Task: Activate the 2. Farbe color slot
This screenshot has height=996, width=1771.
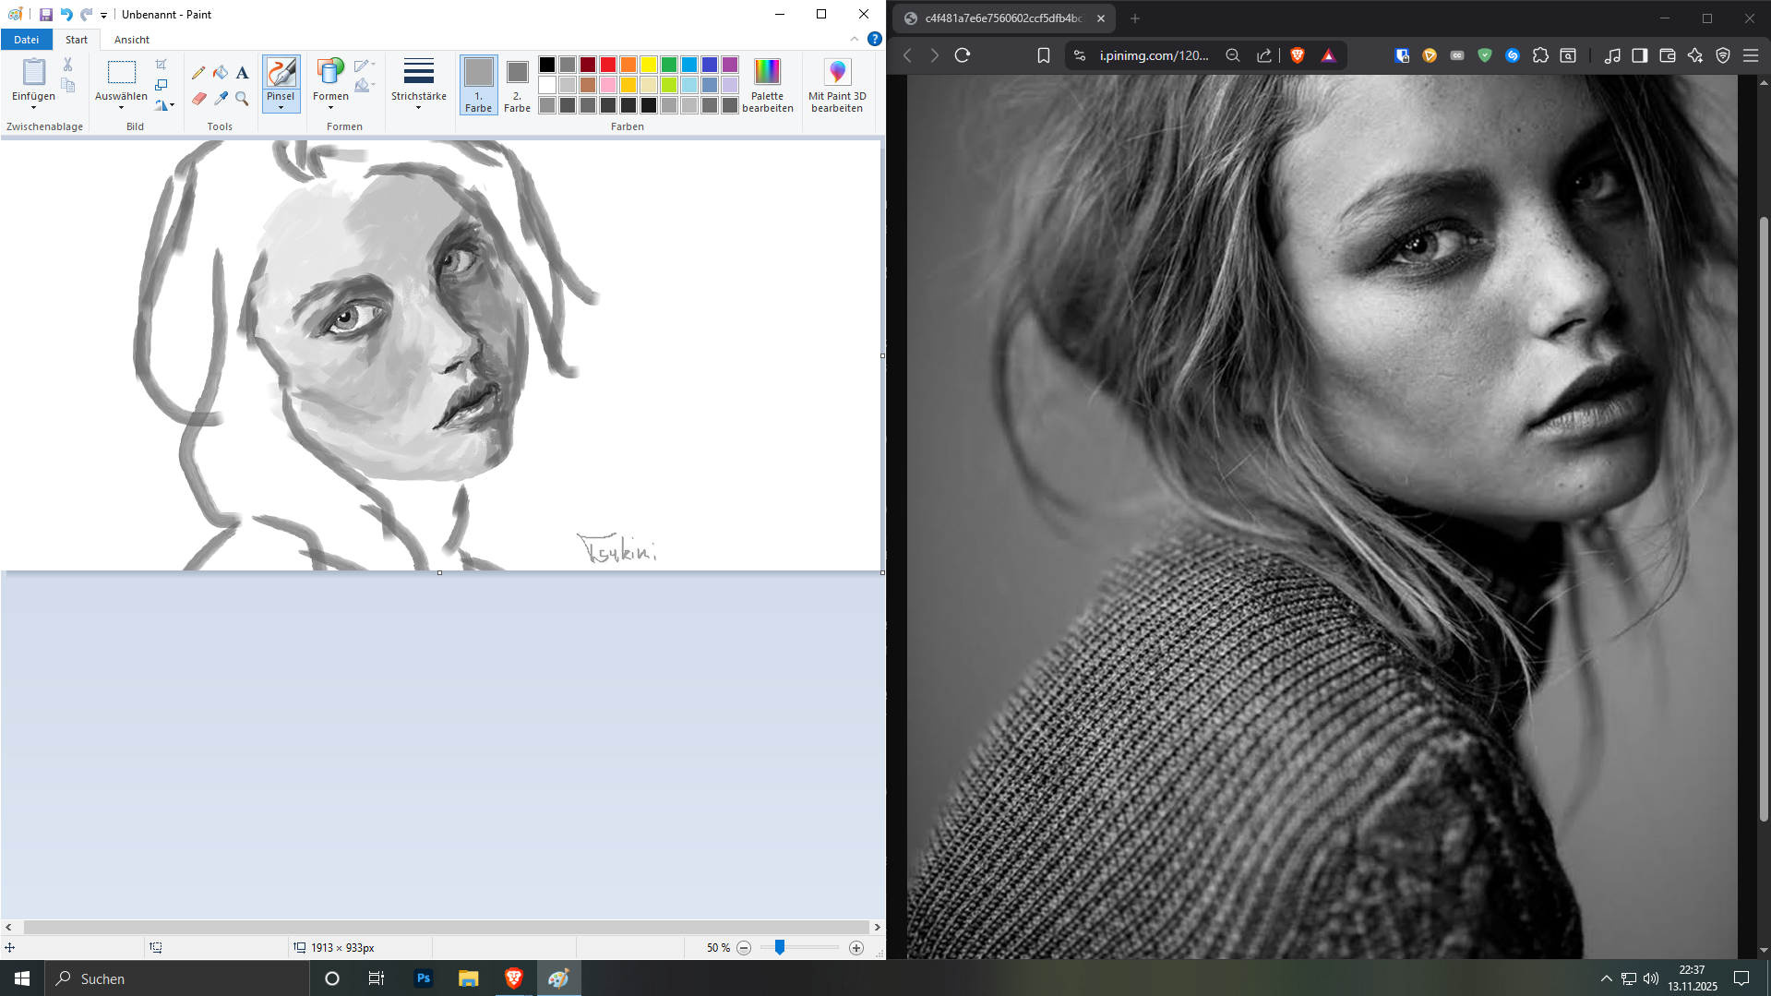Action: 517,85
